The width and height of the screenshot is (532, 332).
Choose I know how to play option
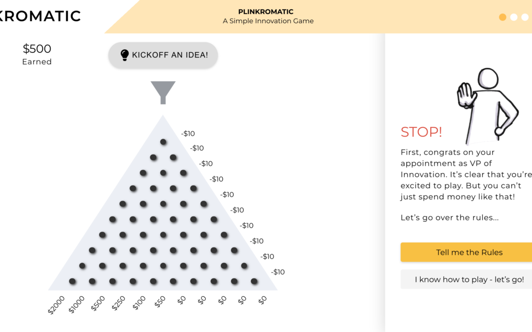tap(468, 279)
